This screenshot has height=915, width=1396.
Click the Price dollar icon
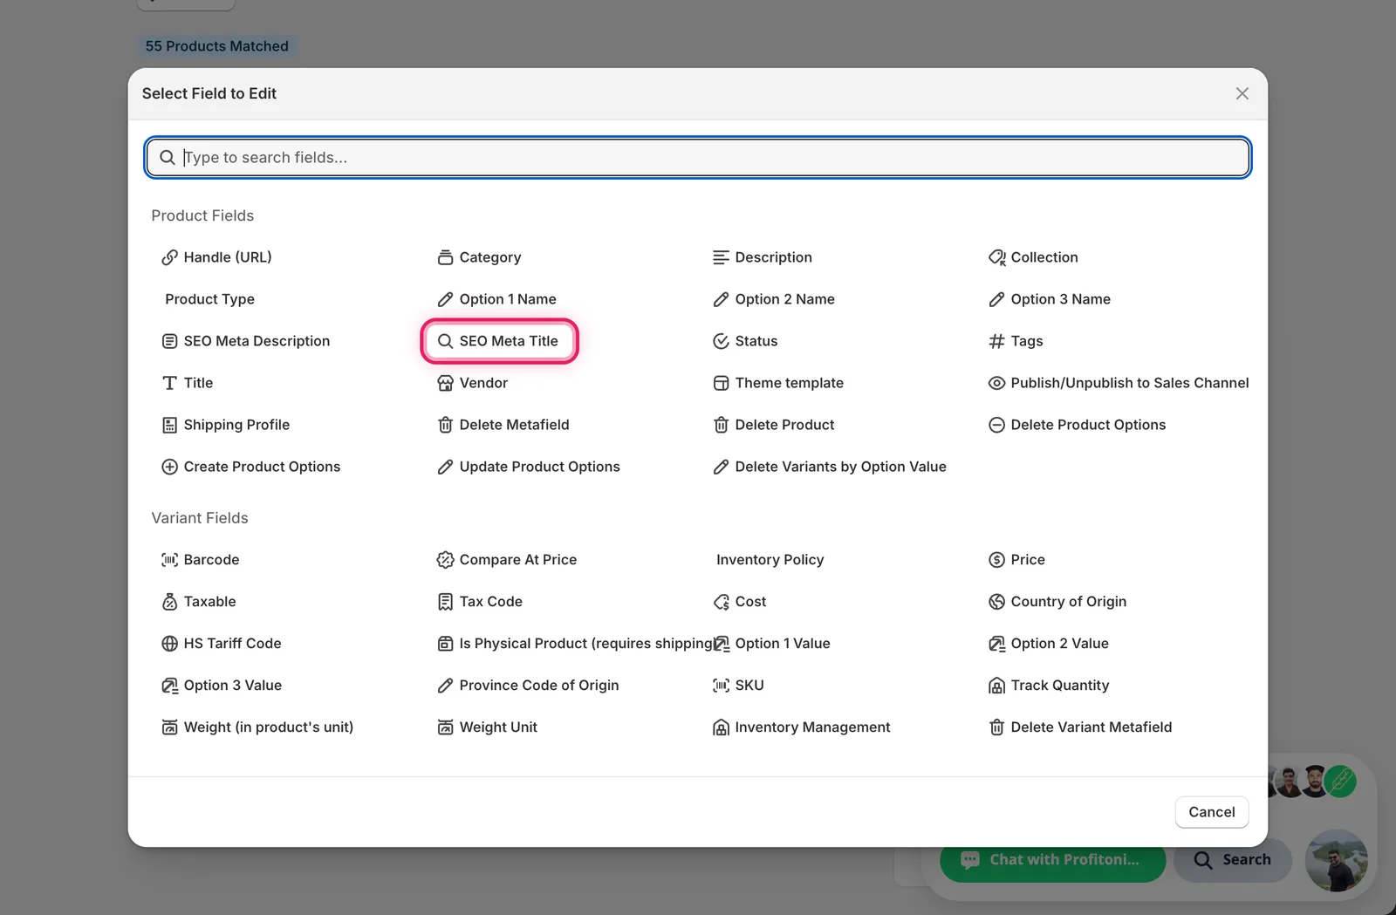click(996, 560)
